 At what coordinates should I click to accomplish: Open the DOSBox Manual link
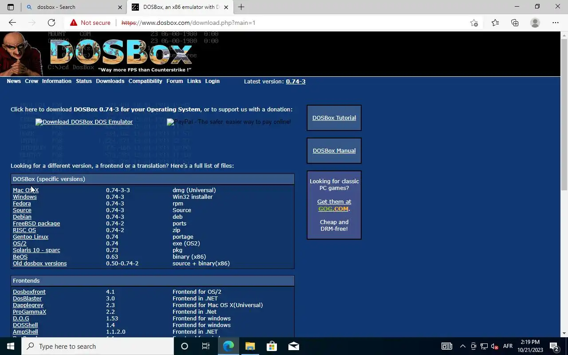pos(334,151)
